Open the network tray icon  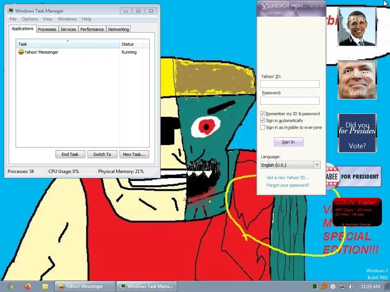point(342,287)
